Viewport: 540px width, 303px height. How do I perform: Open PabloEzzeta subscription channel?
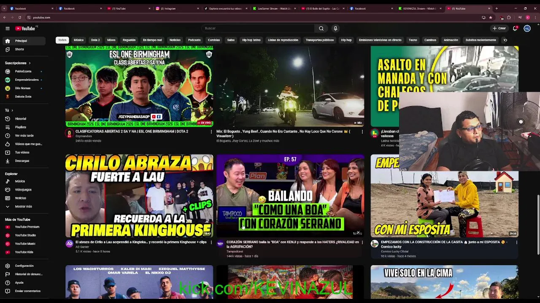pyautogui.click(x=23, y=72)
